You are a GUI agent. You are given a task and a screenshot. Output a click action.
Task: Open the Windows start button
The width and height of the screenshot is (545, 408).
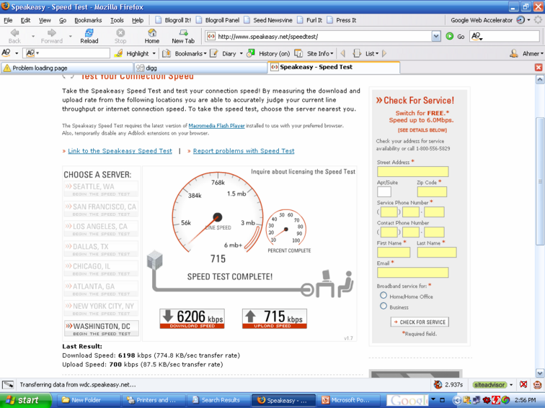25,400
